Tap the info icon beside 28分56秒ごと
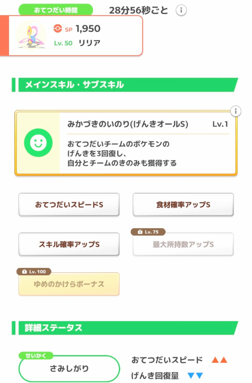This screenshot has width=252, height=383. pos(181,10)
